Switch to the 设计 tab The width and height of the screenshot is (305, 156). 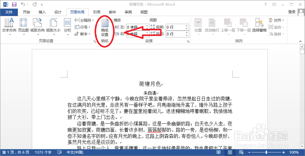pyautogui.click(x=58, y=12)
